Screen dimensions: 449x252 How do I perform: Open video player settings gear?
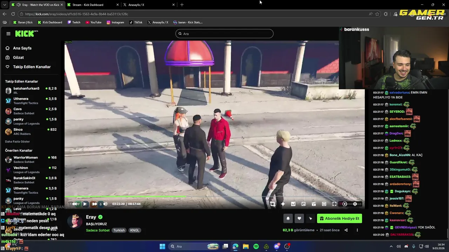pyautogui.click(x=355, y=204)
